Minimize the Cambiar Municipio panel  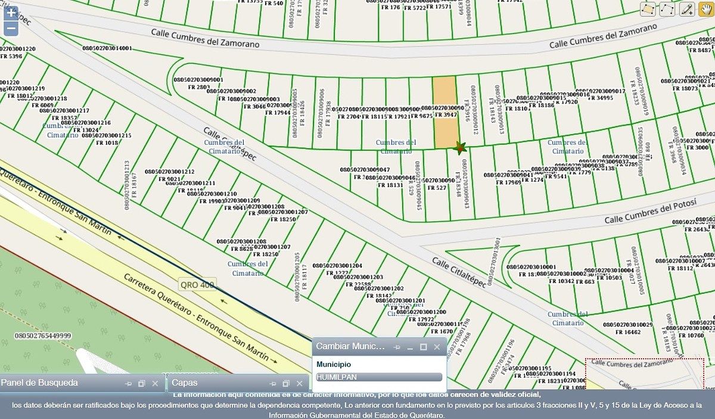(410, 347)
